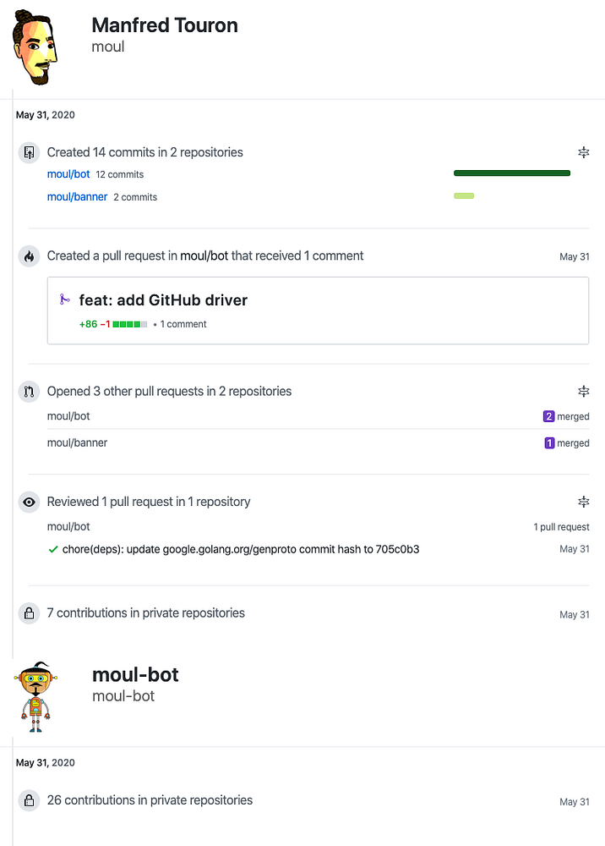The height and width of the screenshot is (846, 605).
Task: Open the moul/banner commits link
Action: click(x=77, y=197)
